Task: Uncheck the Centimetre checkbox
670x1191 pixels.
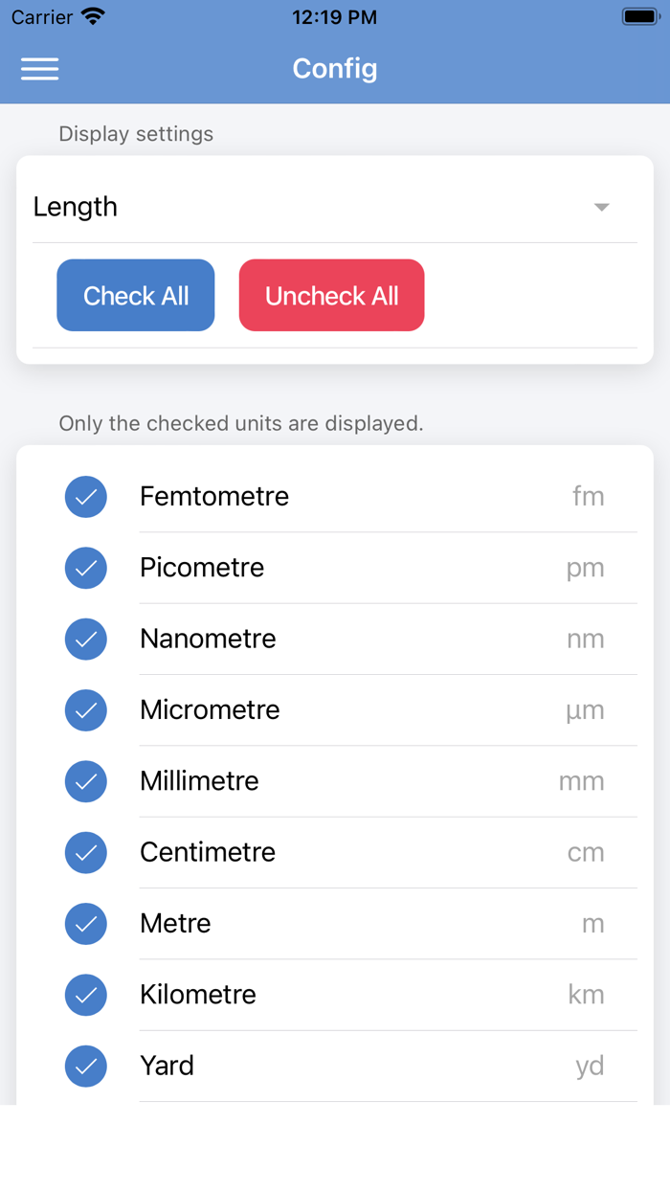Action: (86, 852)
